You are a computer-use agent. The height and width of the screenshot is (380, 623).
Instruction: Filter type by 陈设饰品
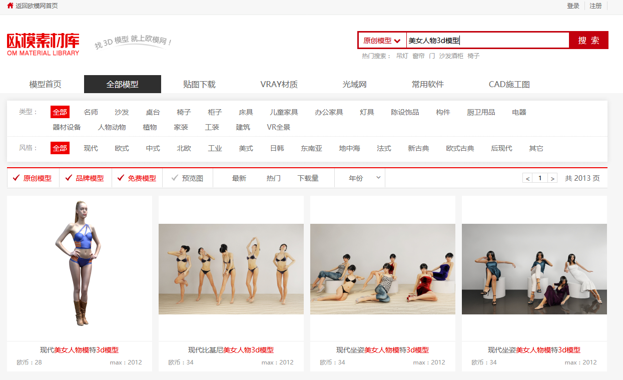(x=405, y=112)
